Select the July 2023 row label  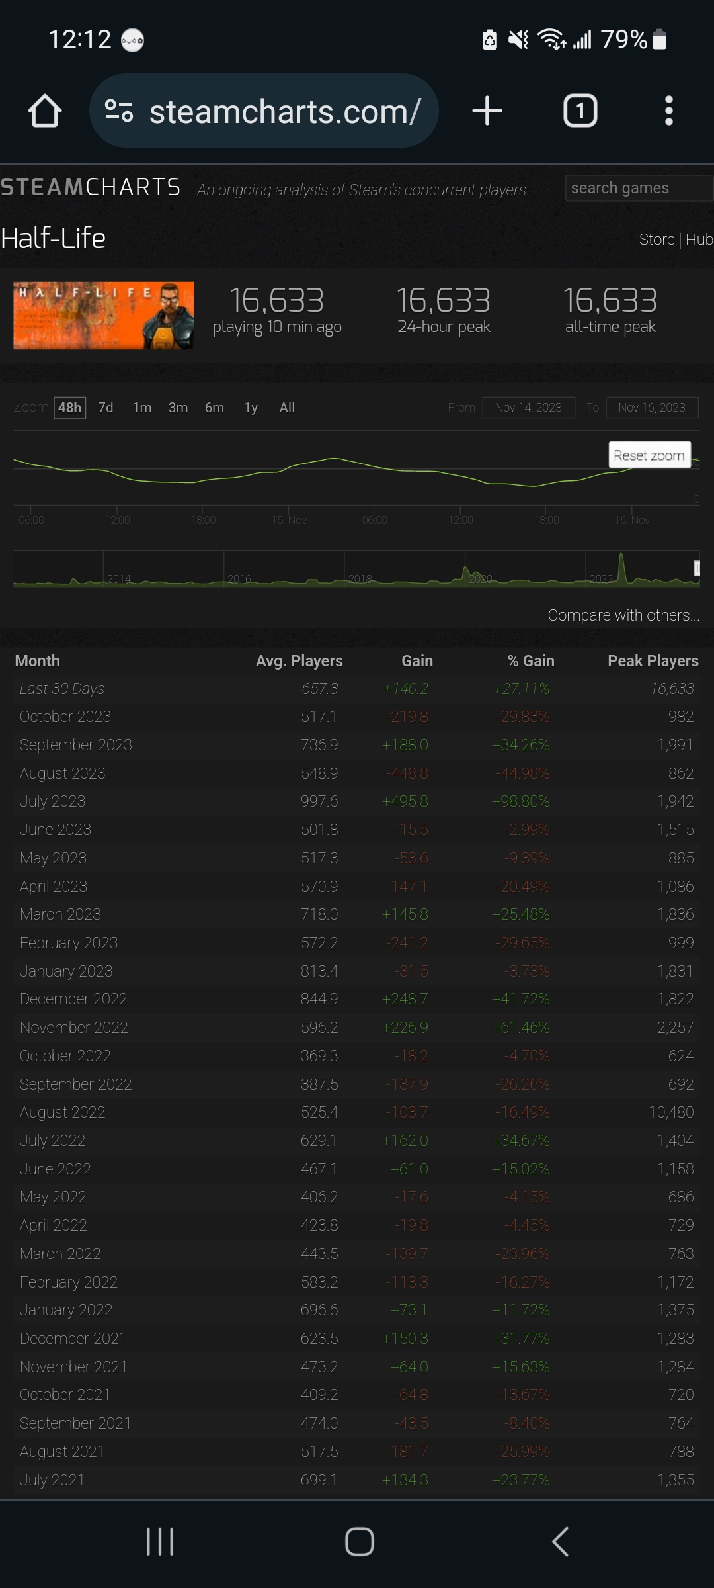point(53,801)
